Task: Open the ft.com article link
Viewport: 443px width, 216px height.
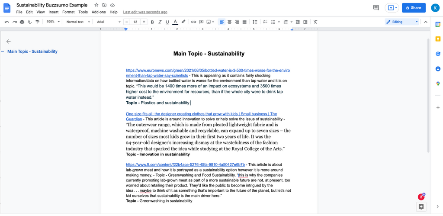Action: tap(185, 164)
